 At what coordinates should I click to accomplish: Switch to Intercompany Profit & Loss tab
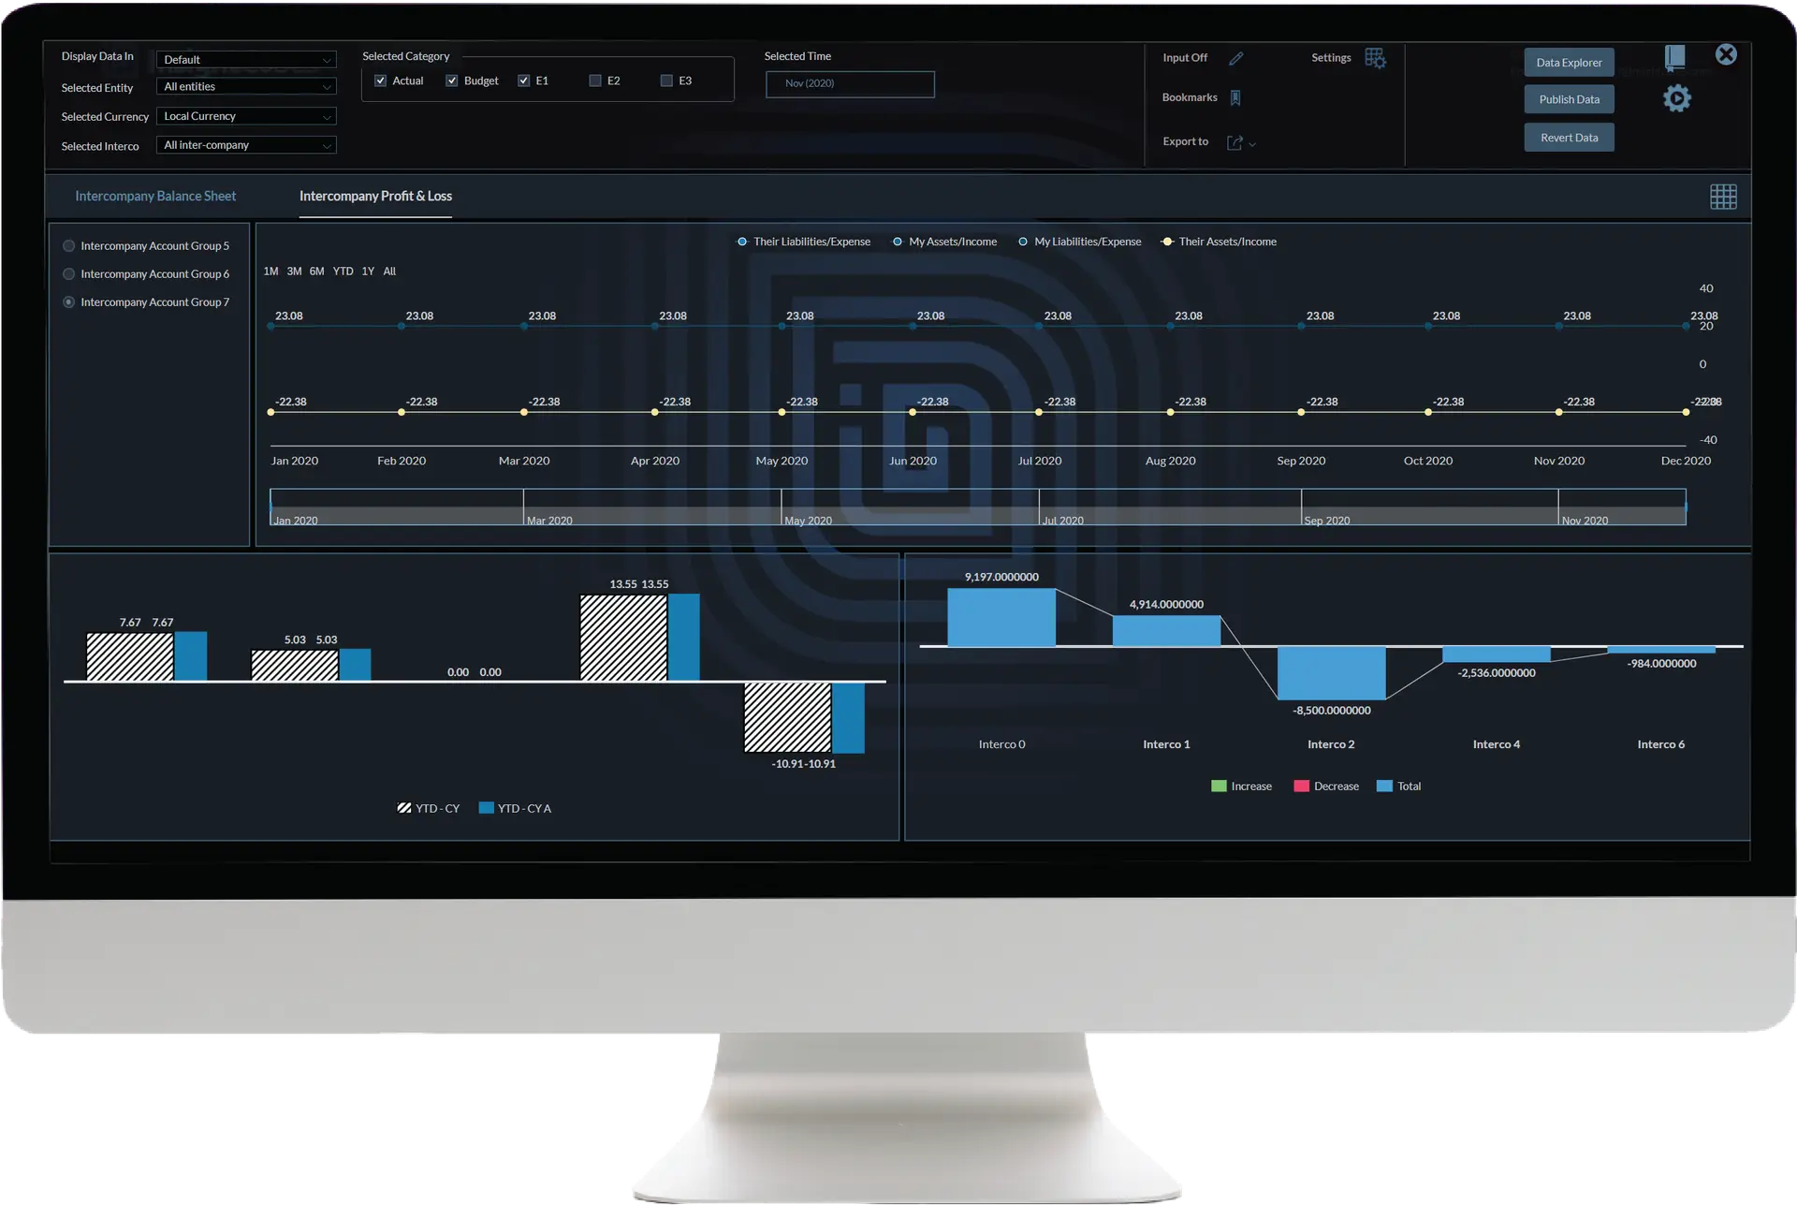[x=375, y=195]
